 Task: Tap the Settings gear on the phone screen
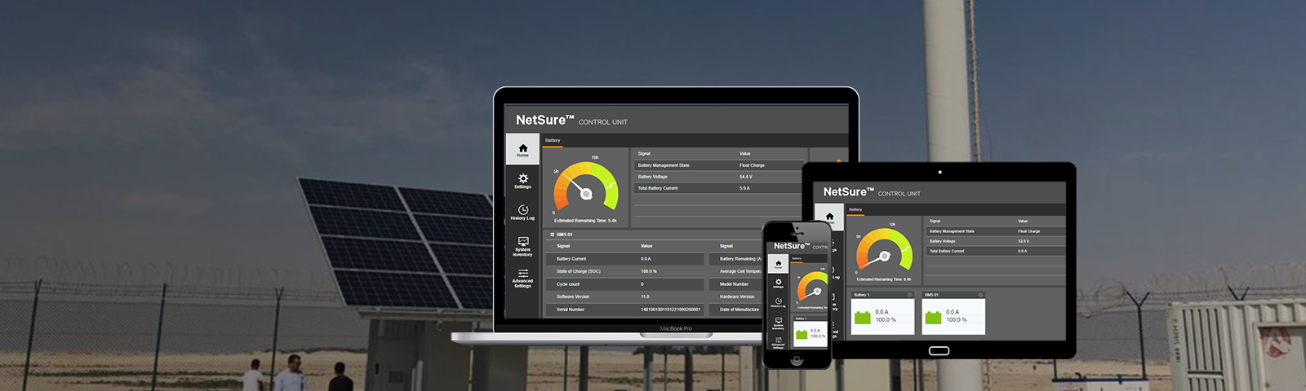pyautogui.click(x=778, y=283)
